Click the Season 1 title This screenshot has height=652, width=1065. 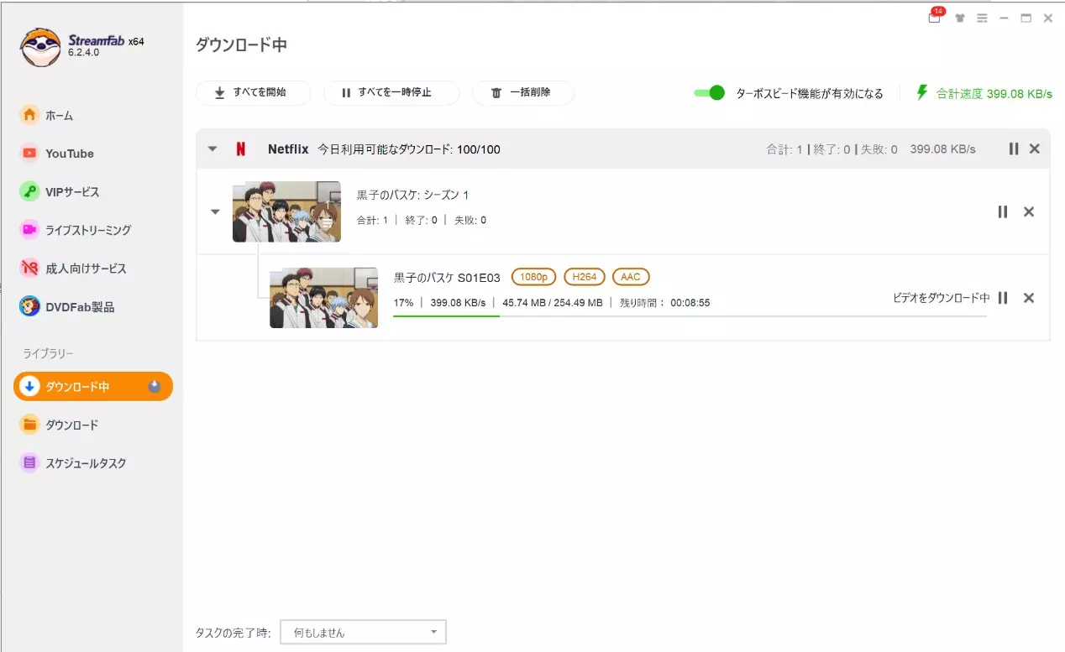tap(412, 196)
